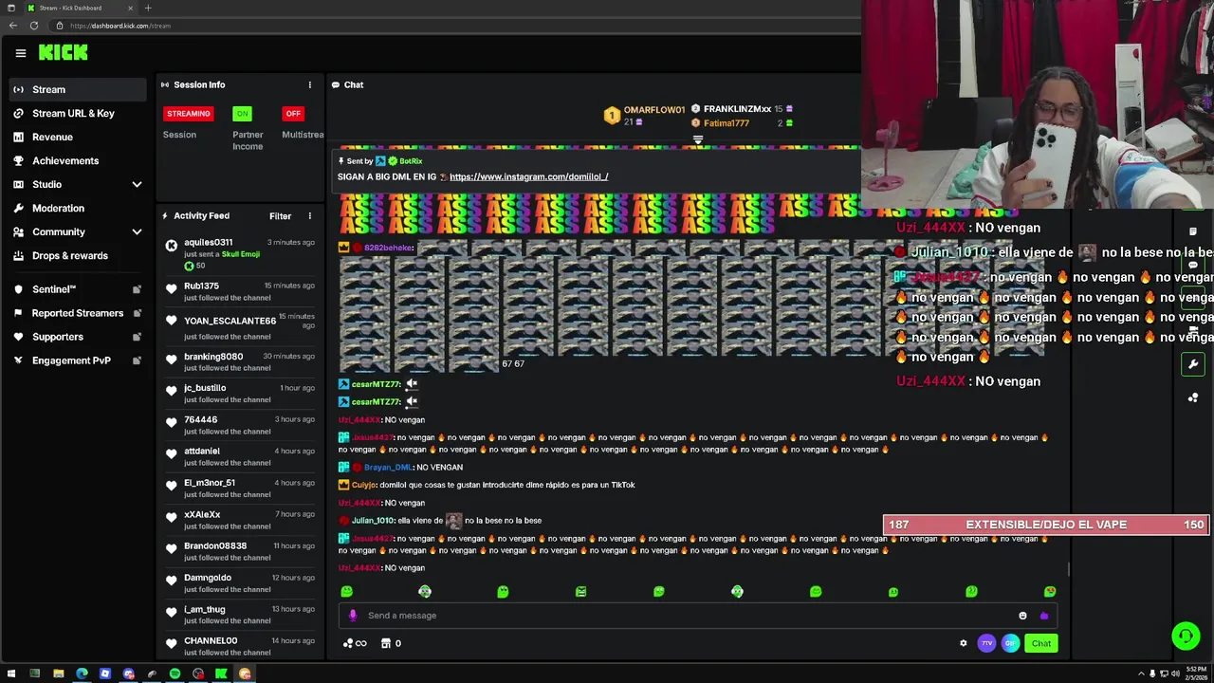Click the shop icon with count 0
Screen dimensions: 1214x683
[391, 643]
